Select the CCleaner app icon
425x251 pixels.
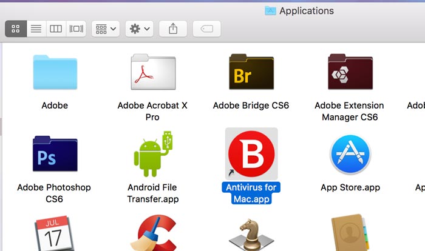pos(154,233)
